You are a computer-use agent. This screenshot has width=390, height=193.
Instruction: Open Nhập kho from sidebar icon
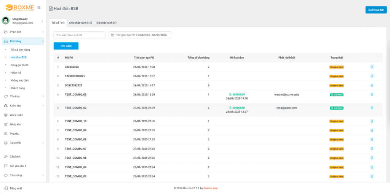click(x=6, y=124)
